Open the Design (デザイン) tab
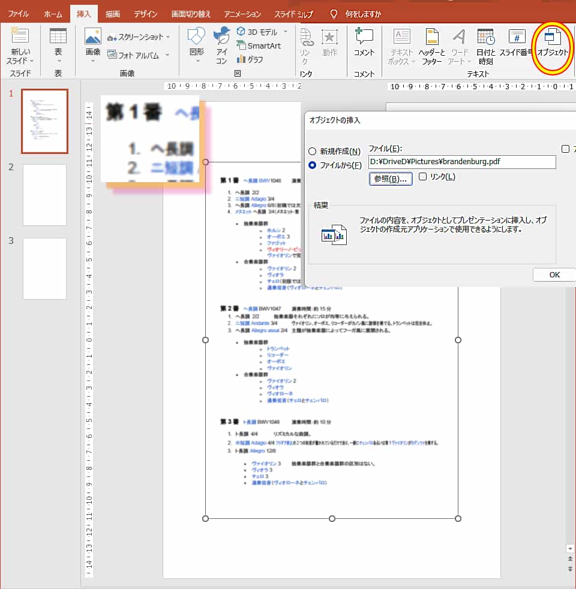The height and width of the screenshot is (589, 576). click(x=146, y=14)
